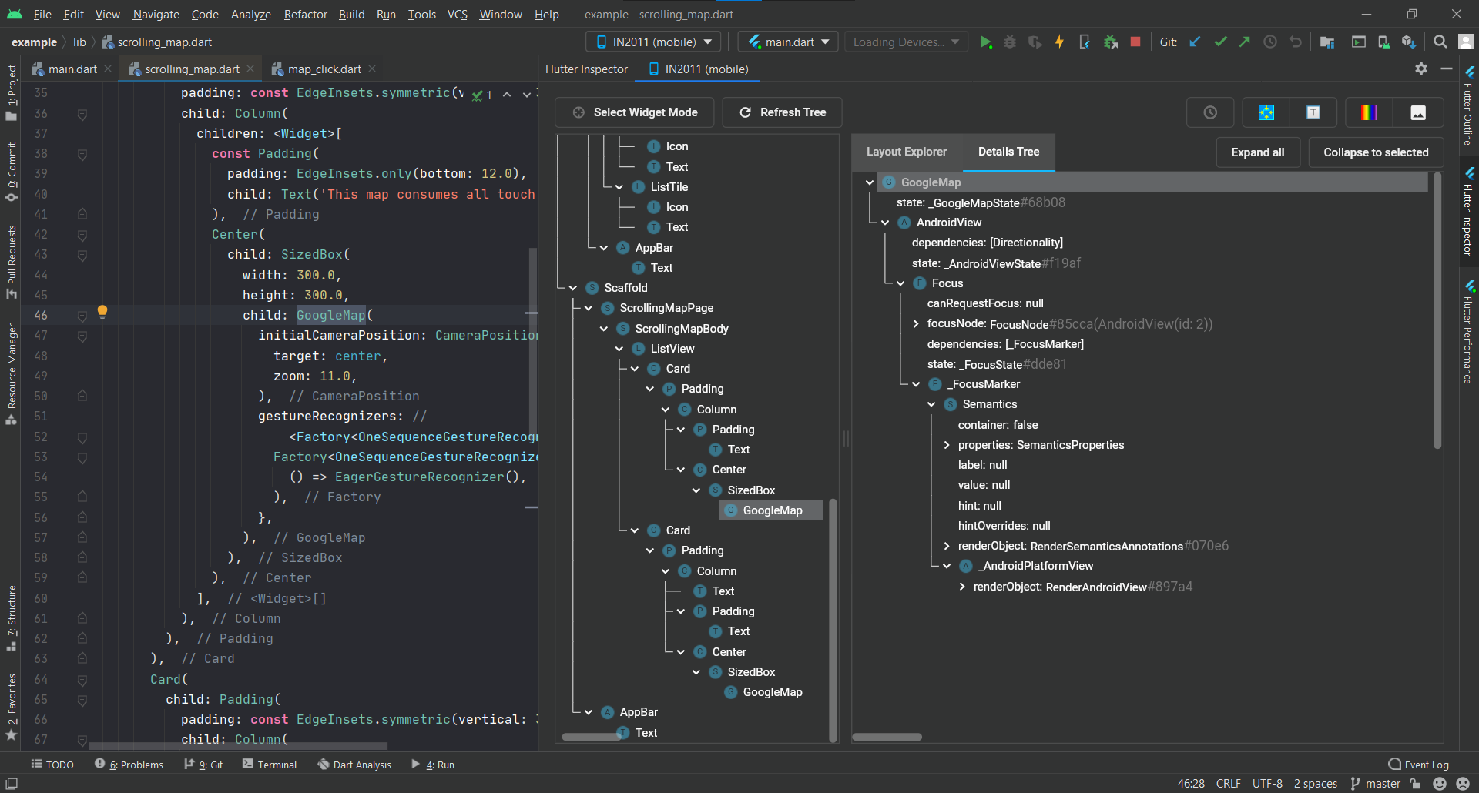Screen dimensions: 1479x793
Task: Click the Attach debugger bug icon
Action: pyautogui.click(x=1110, y=42)
